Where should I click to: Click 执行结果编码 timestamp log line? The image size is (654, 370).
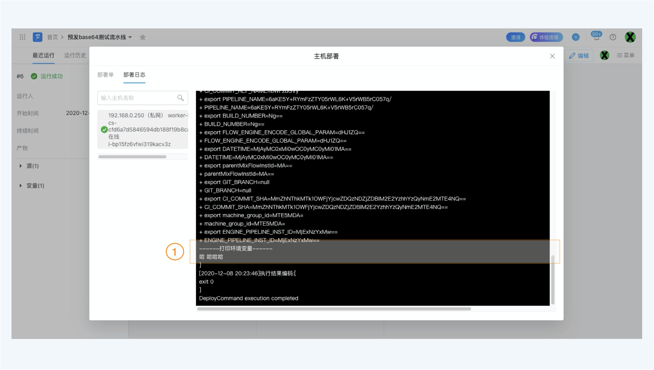[248, 273]
